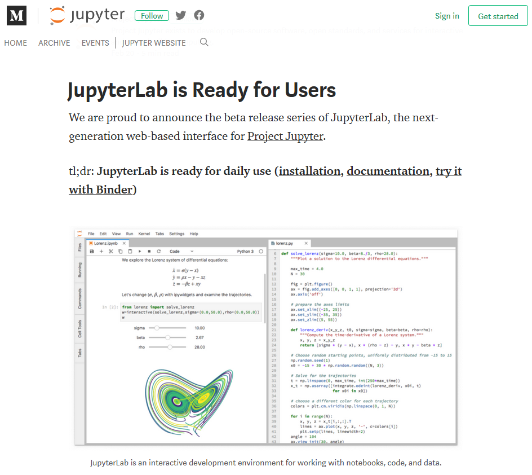Go to the HOME section
Image resolution: width=532 pixels, height=475 pixels.
(x=16, y=43)
